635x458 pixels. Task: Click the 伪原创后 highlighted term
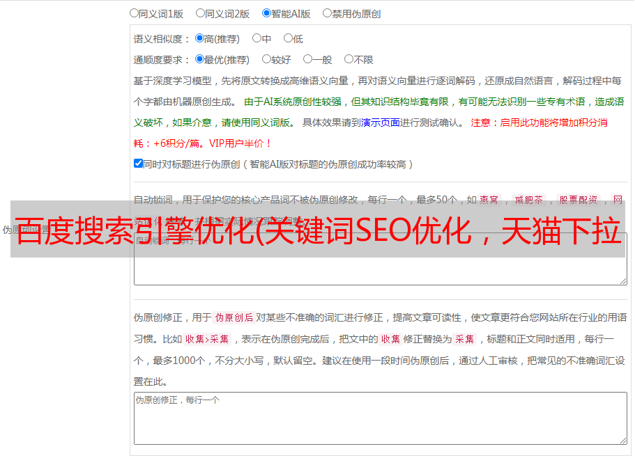pos(234,317)
